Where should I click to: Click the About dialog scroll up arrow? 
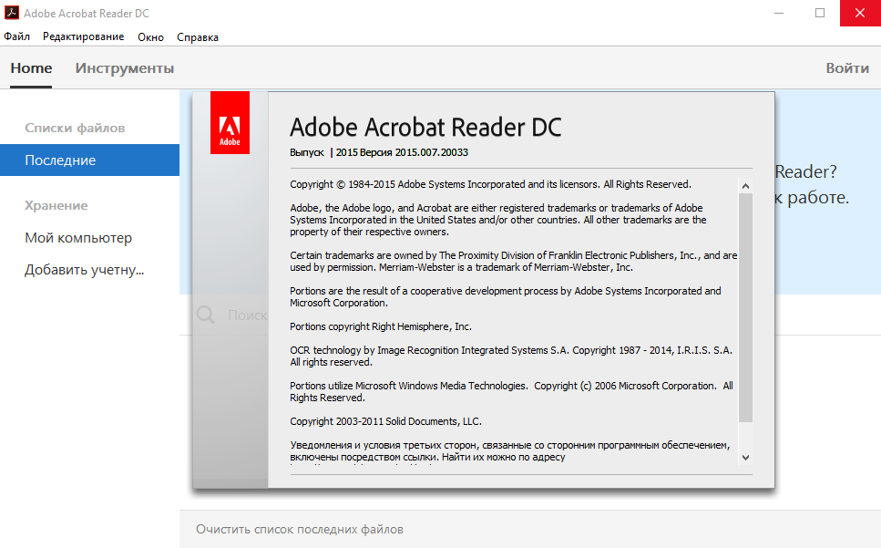745,186
